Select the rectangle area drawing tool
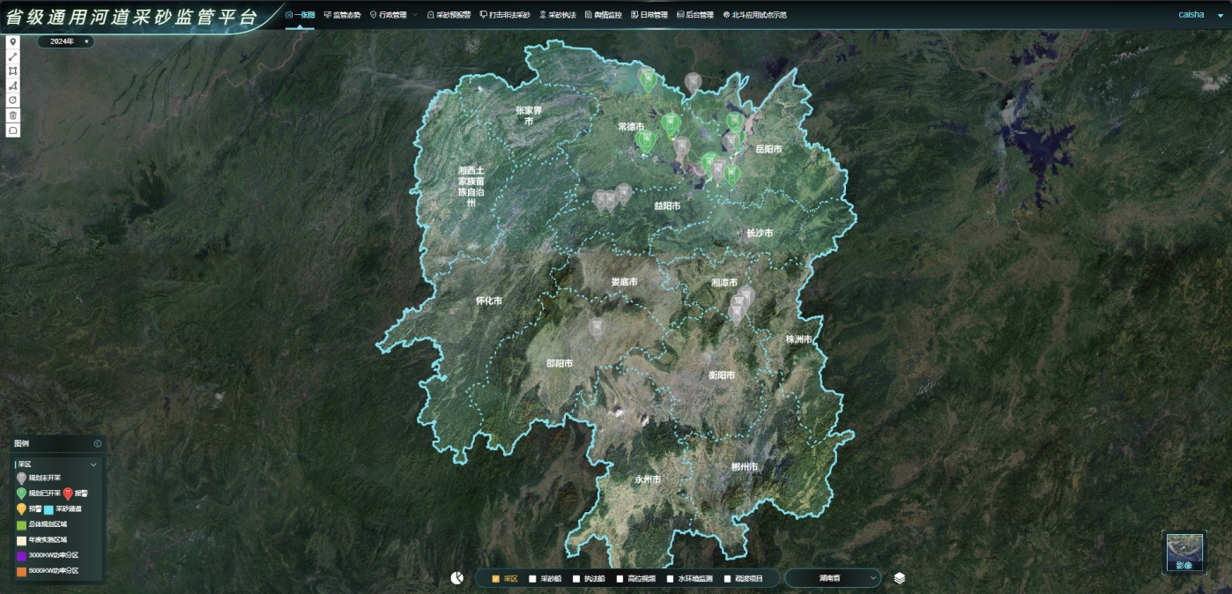1232x594 pixels. tap(12, 71)
